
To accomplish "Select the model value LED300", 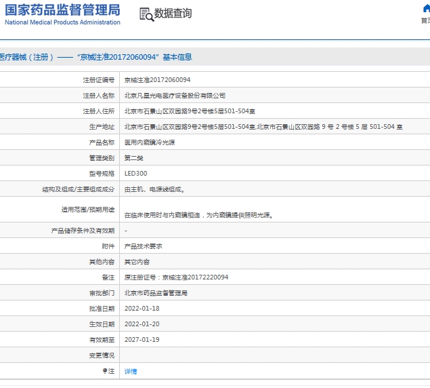I will click(135, 174).
